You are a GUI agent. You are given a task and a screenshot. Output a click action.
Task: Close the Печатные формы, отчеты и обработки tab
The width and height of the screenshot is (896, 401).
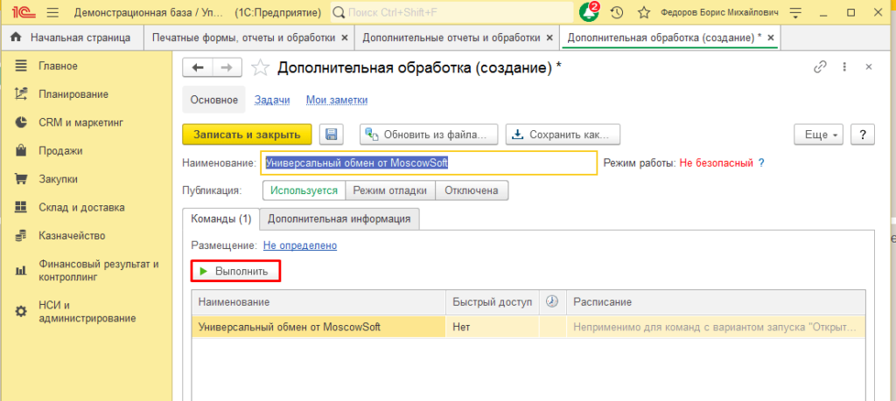345,38
